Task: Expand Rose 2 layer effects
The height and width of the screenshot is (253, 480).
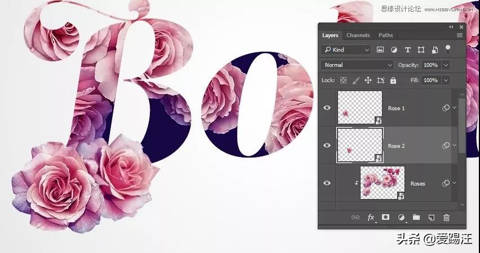Action: [x=454, y=145]
